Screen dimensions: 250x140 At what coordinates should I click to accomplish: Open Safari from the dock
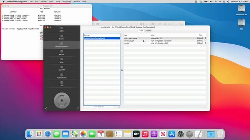48,134
